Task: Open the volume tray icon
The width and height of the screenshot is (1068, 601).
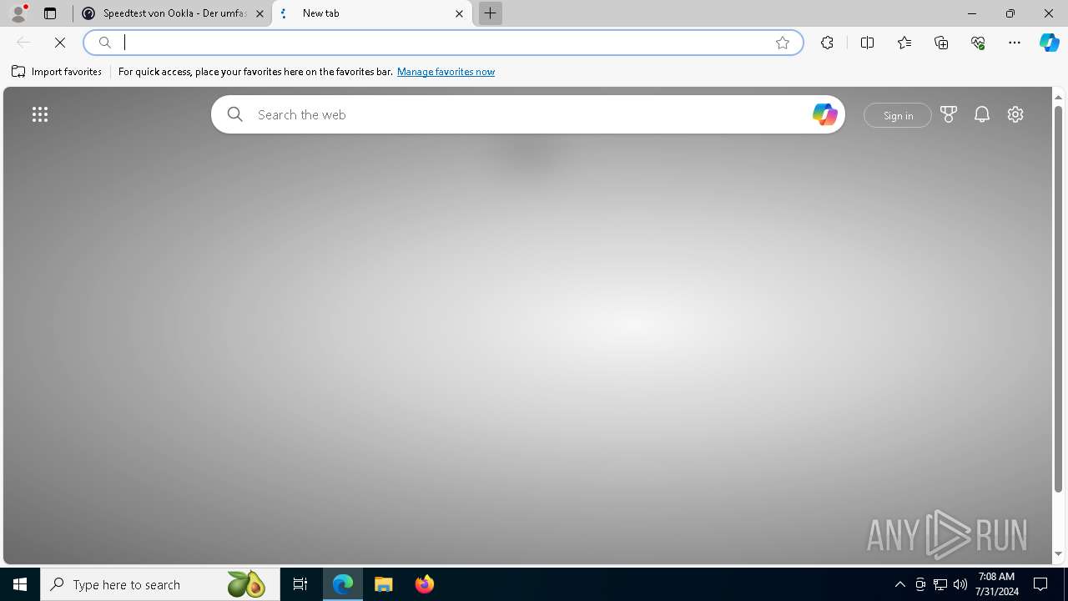Action: click(x=960, y=584)
